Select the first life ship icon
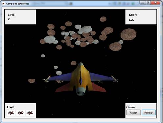 pyautogui.click(x=11, y=113)
